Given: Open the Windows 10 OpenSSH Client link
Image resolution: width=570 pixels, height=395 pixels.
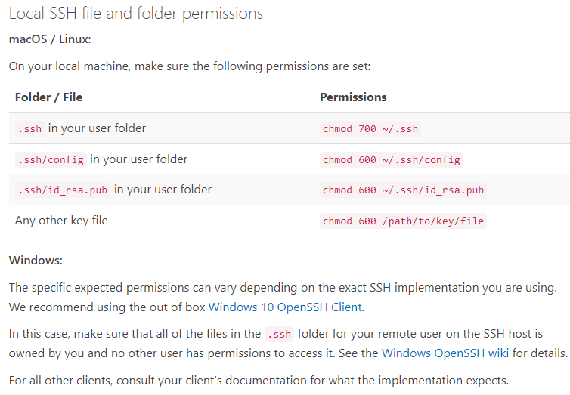Looking at the screenshot, I should coord(285,307).
